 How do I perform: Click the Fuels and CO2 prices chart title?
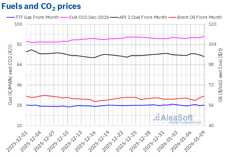pyautogui.click(x=41, y=6)
